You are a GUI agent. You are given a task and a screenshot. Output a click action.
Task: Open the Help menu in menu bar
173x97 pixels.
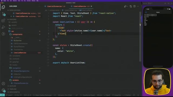coord(37,1)
